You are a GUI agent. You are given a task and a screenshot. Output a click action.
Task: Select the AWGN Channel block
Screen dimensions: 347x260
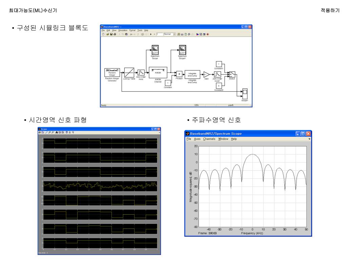[158, 72]
